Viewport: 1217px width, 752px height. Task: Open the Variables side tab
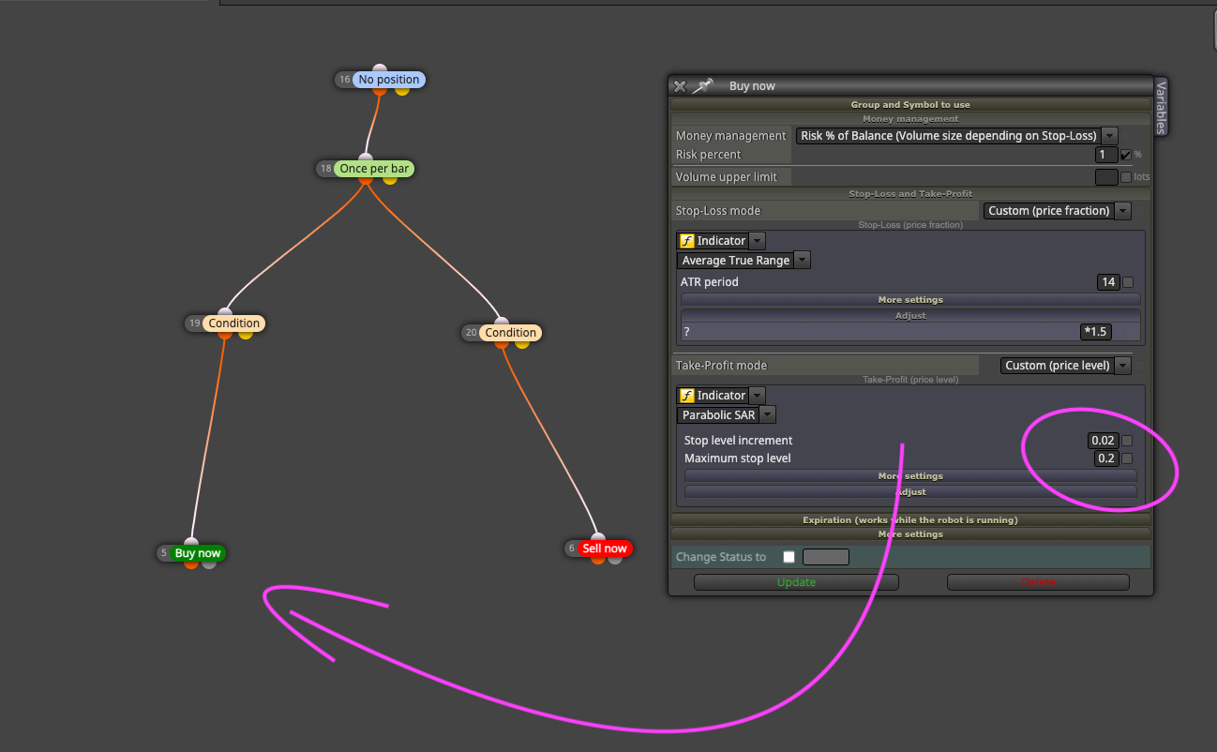1161,106
